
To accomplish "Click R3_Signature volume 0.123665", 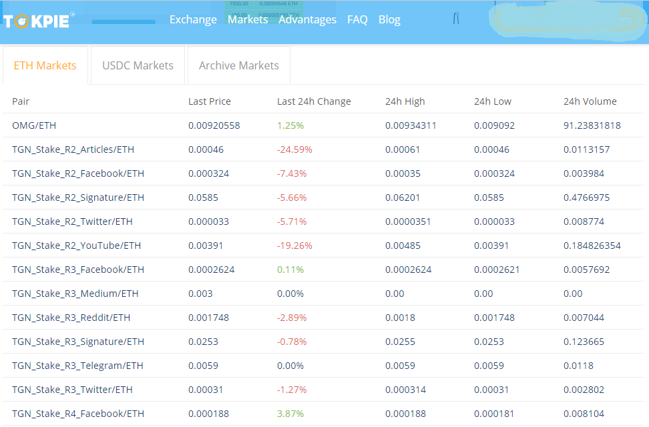I will point(584,342).
